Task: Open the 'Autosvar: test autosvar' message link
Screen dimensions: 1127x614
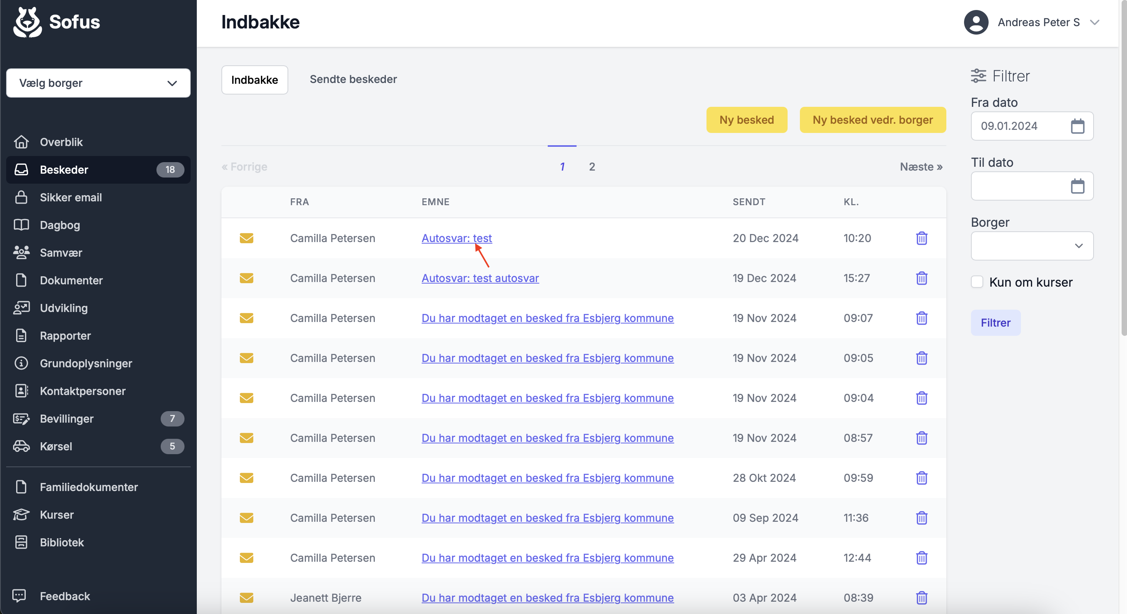Action: tap(480, 278)
